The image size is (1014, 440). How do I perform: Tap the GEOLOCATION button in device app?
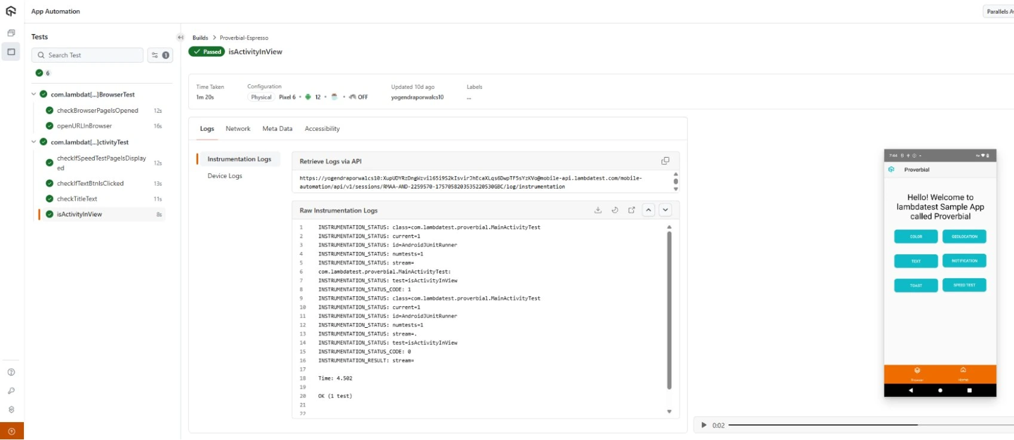(964, 236)
